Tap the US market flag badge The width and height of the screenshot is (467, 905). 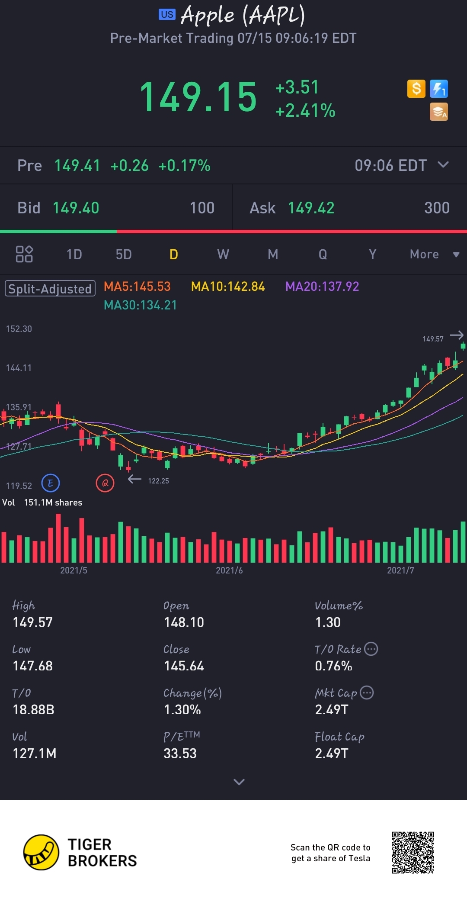click(x=167, y=15)
